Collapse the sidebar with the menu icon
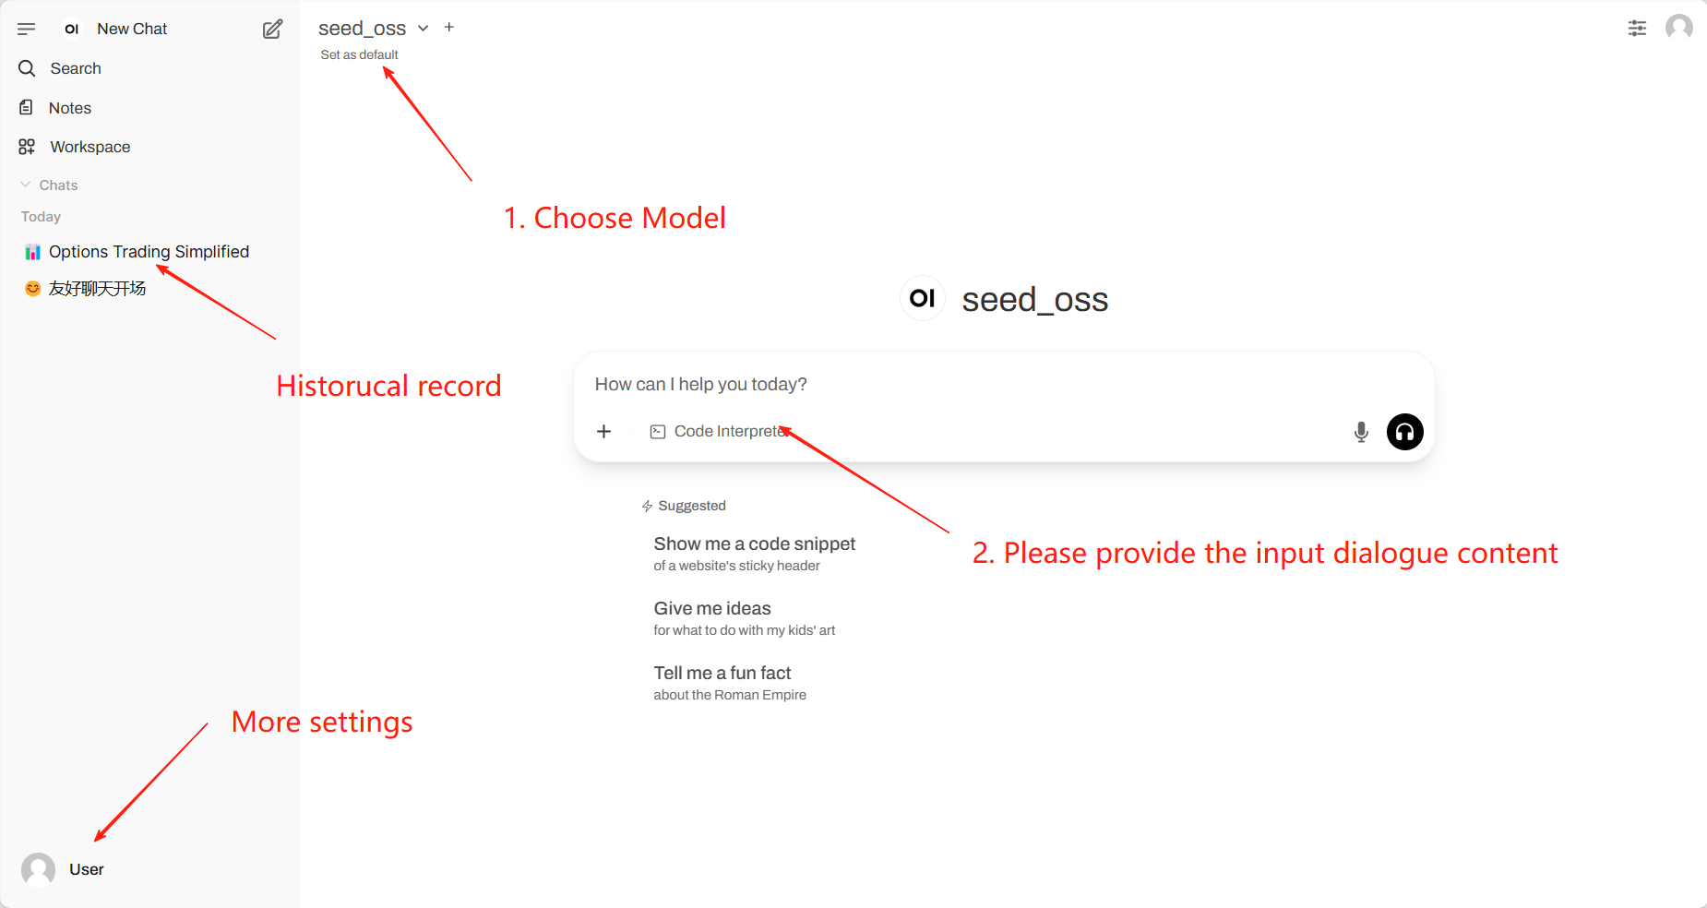The width and height of the screenshot is (1707, 908). pos(26,30)
